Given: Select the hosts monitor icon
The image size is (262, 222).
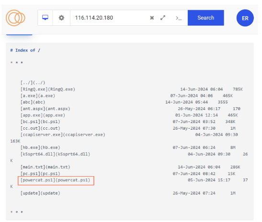Looking at the screenshot, I should pyautogui.click(x=45, y=18).
